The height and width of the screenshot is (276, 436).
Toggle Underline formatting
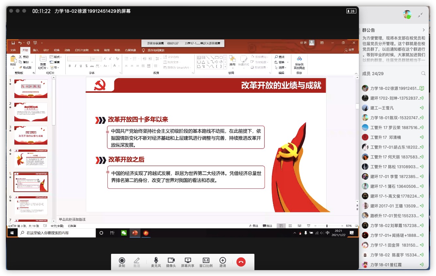point(80,66)
